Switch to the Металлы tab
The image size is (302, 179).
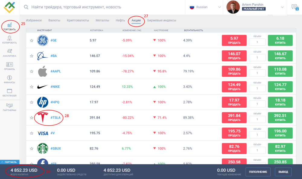pos(102,20)
